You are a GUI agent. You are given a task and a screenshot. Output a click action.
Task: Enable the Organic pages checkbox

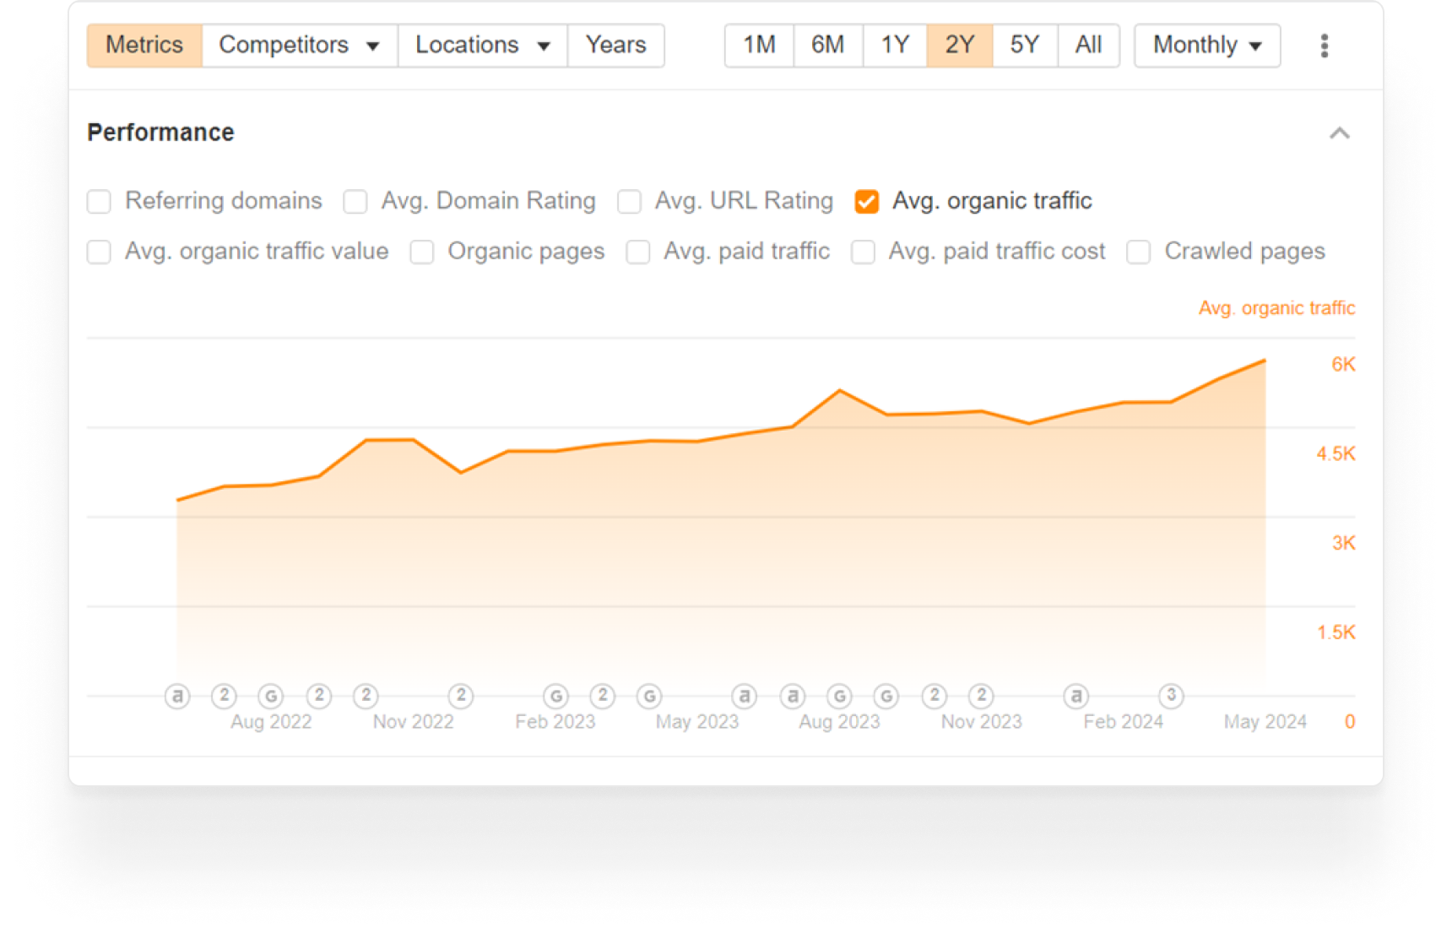[x=422, y=252]
